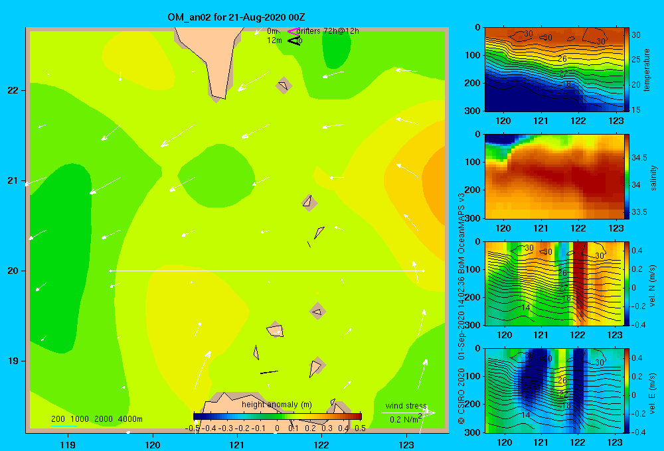The image size is (664, 451).
Task: Click the '15' tick on temperature colorbar
Action: click(636, 110)
